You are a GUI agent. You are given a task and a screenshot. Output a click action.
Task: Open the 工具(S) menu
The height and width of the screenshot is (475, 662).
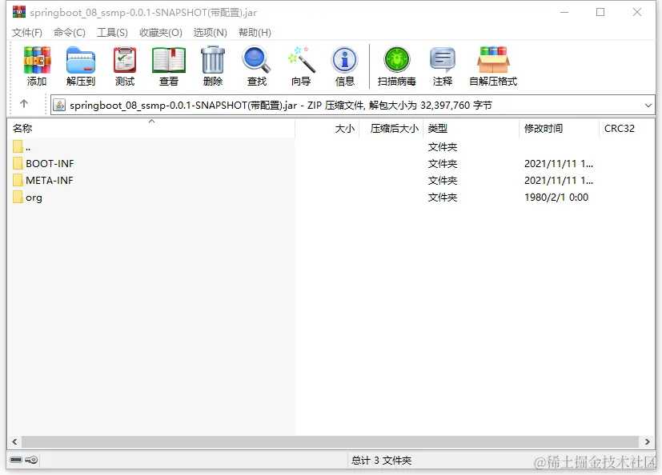click(111, 32)
